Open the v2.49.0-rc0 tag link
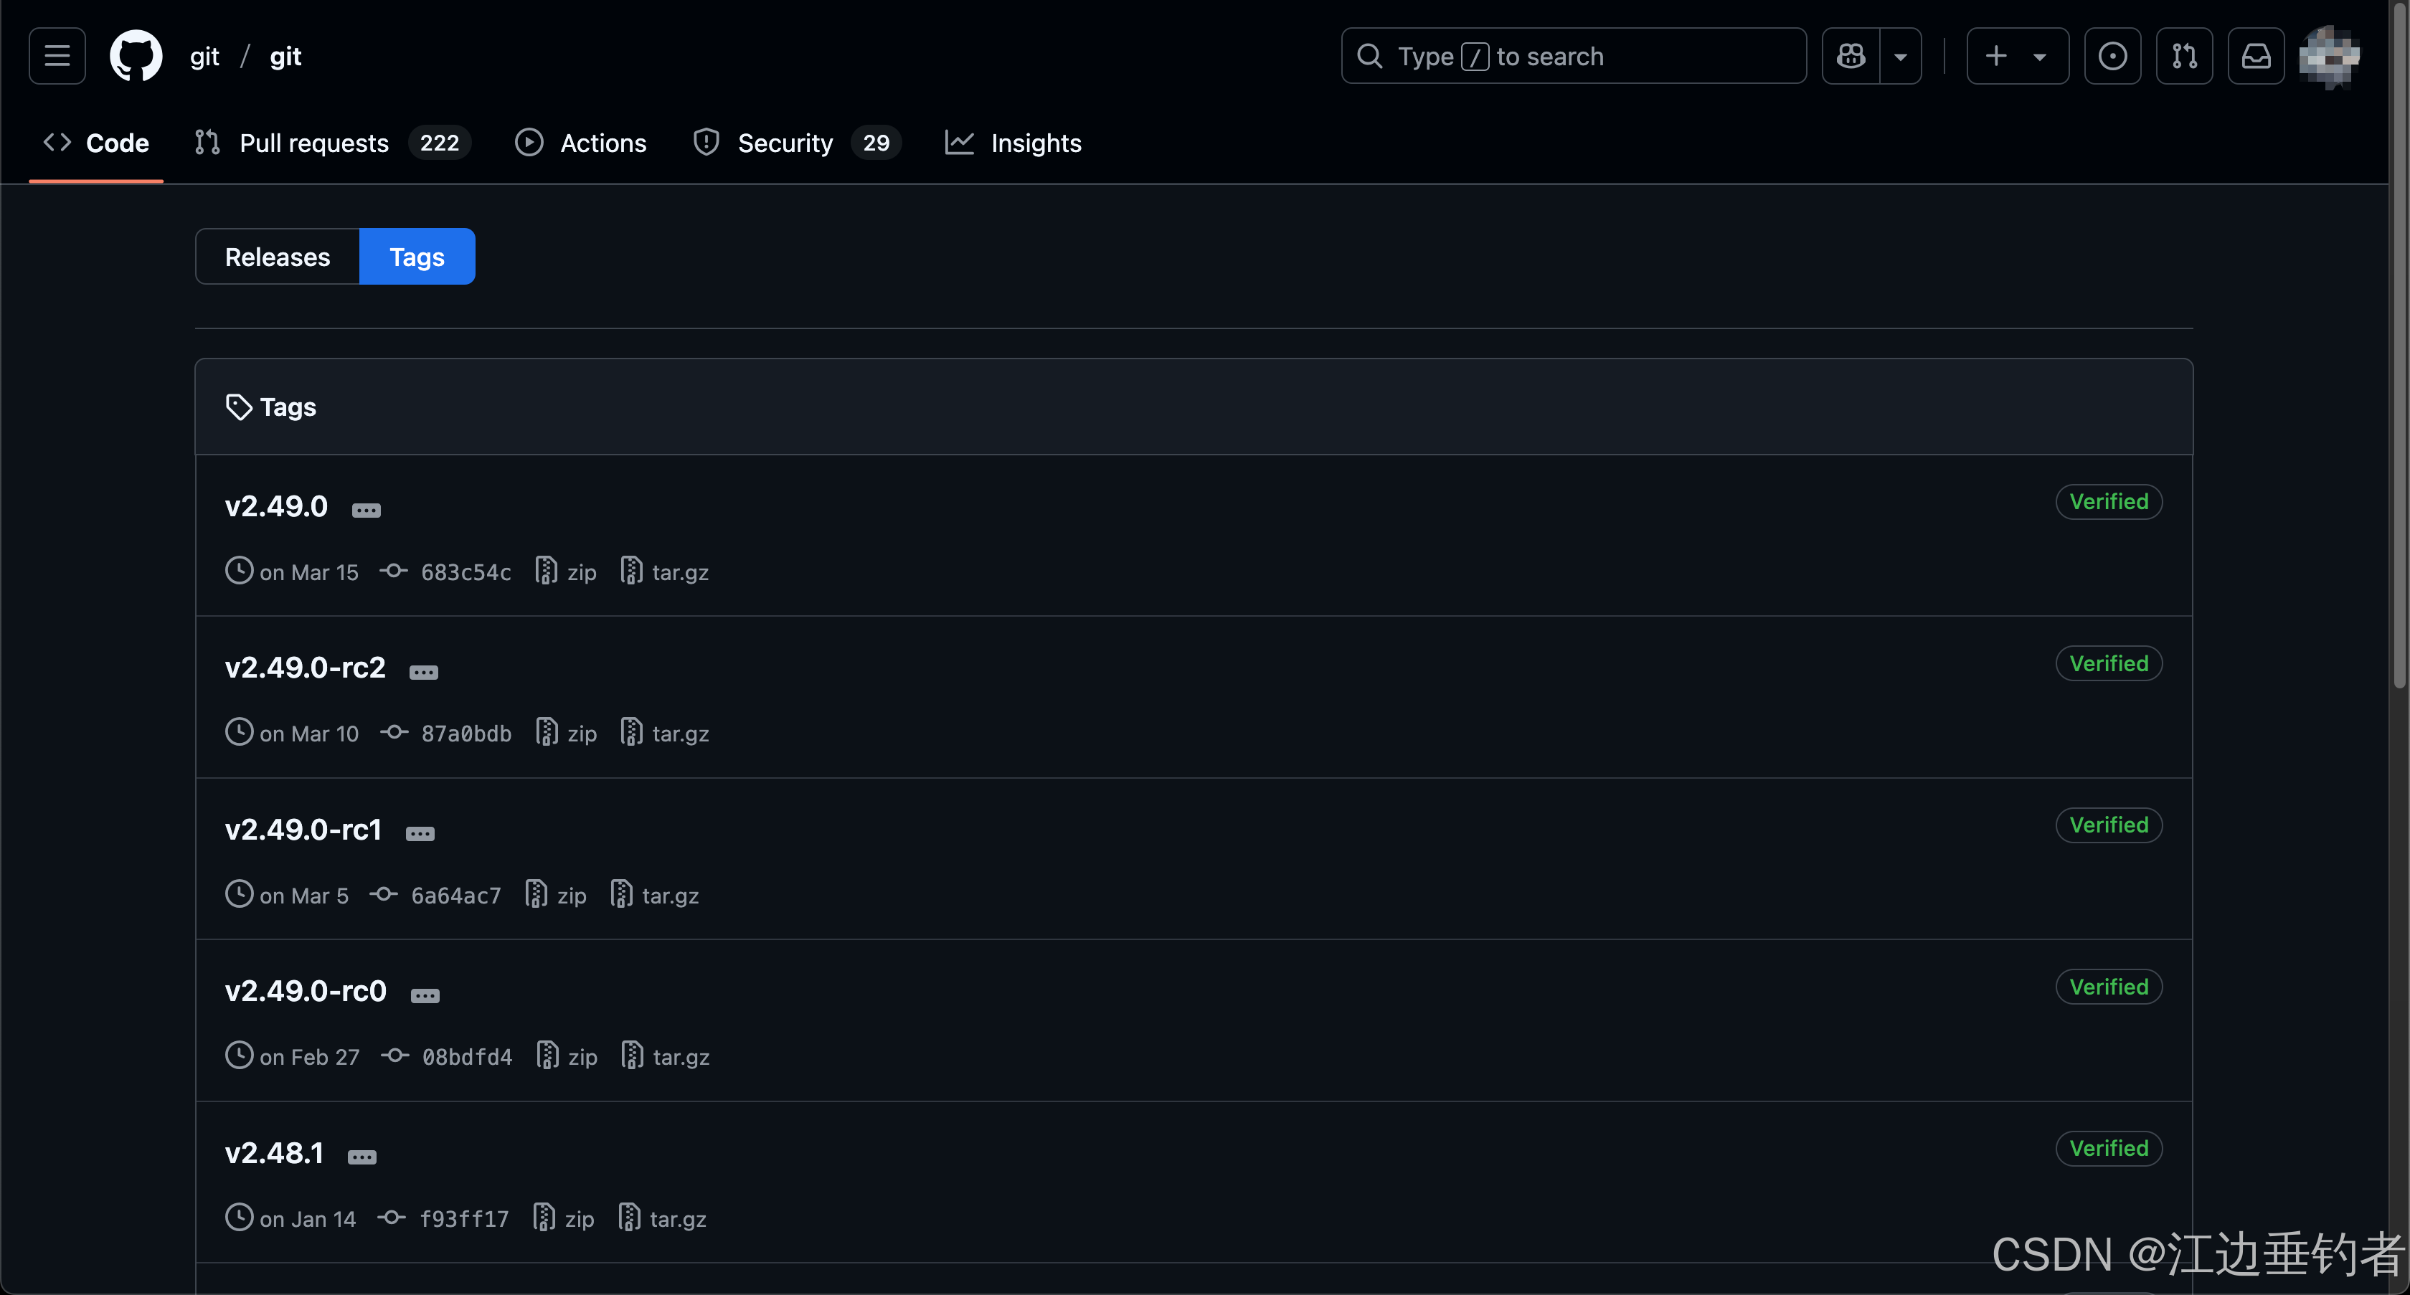This screenshot has width=2410, height=1295. tap(305, 990)
